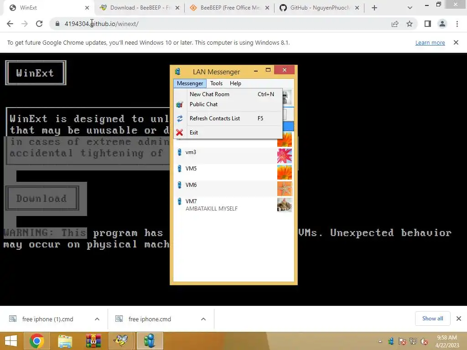This screenshot has height=350, width=467.
Task: Click Show all downloads button
Action: coord(432,319)
